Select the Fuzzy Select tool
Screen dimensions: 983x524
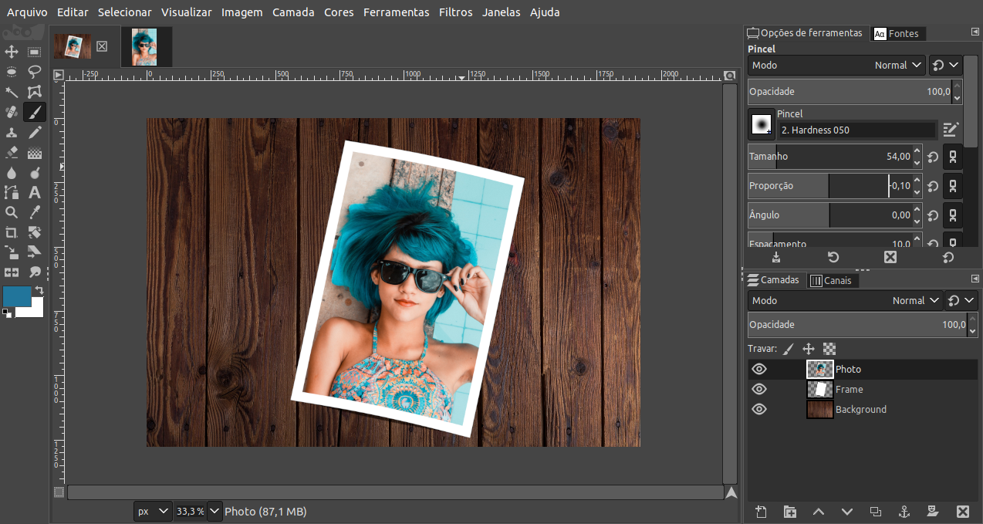coord(11,92)
